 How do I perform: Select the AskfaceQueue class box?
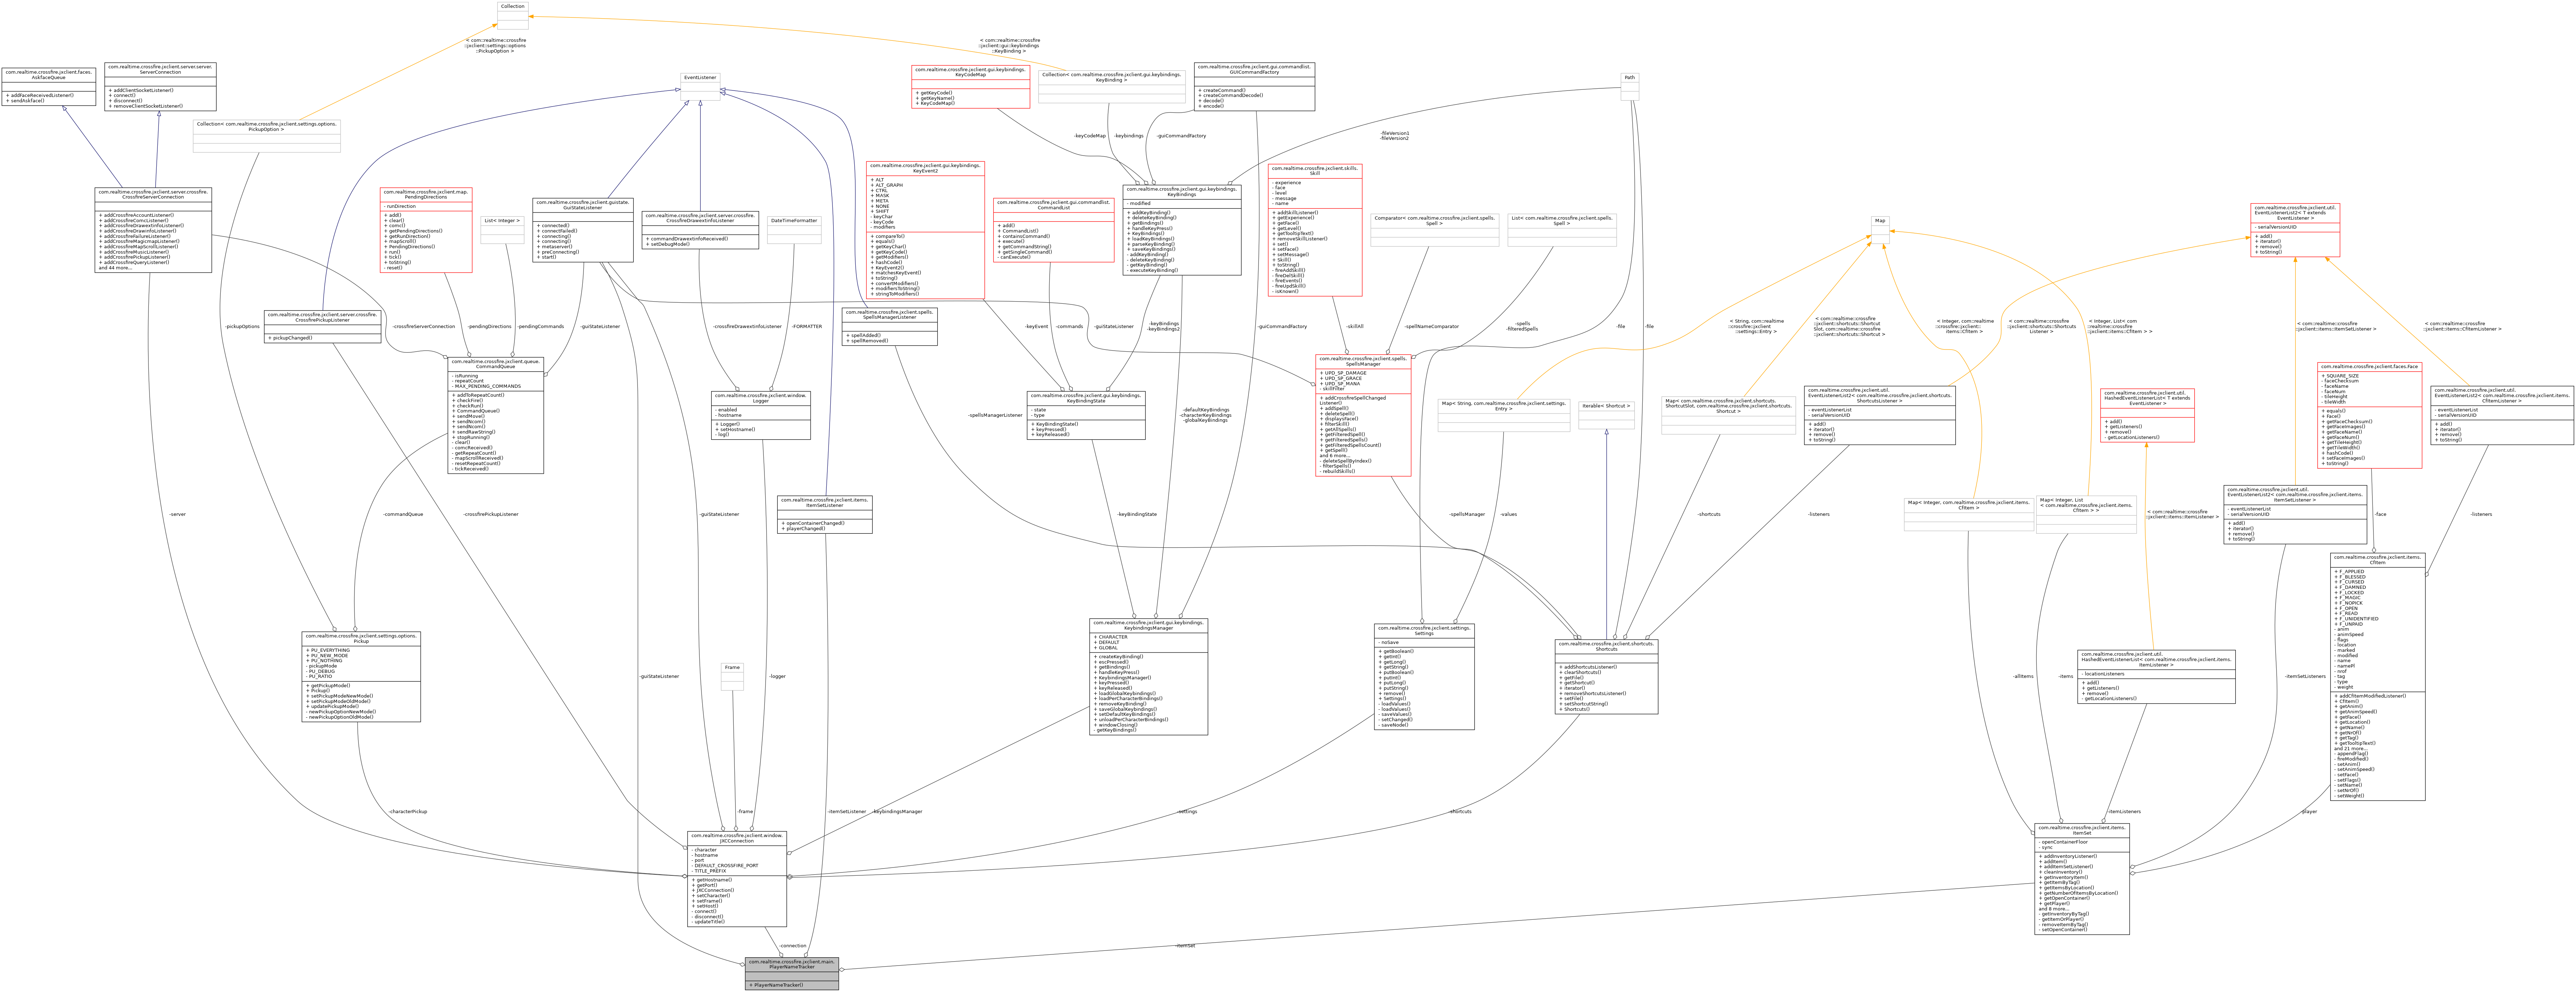tap(49, 87)
